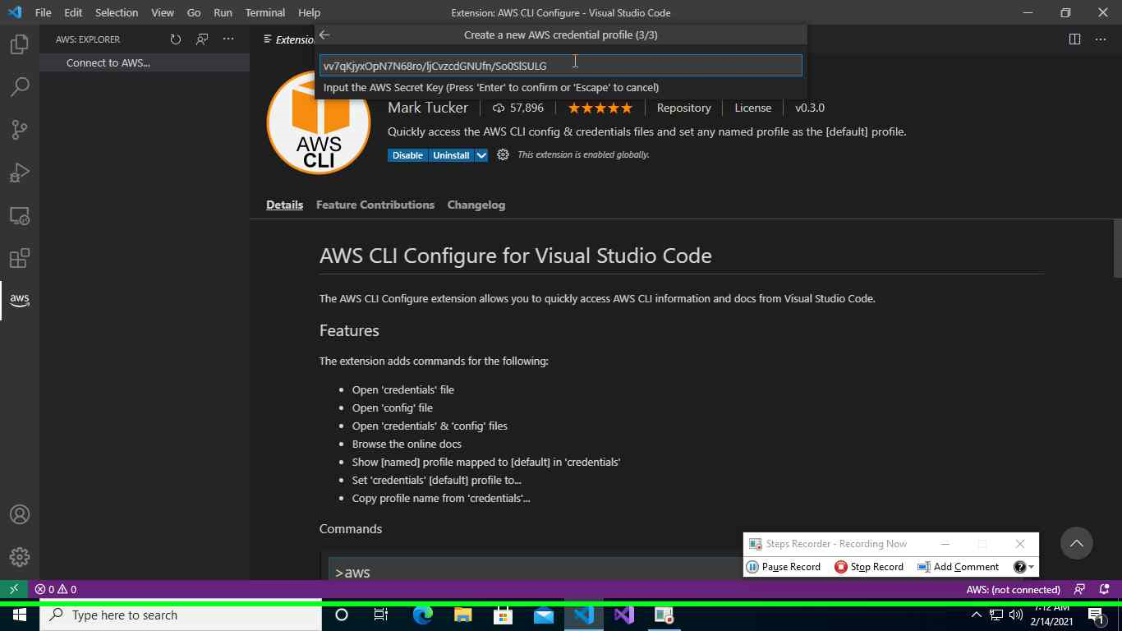
Task: Open Microsoft Store on taskbar
Action: [x=503, y=615]
